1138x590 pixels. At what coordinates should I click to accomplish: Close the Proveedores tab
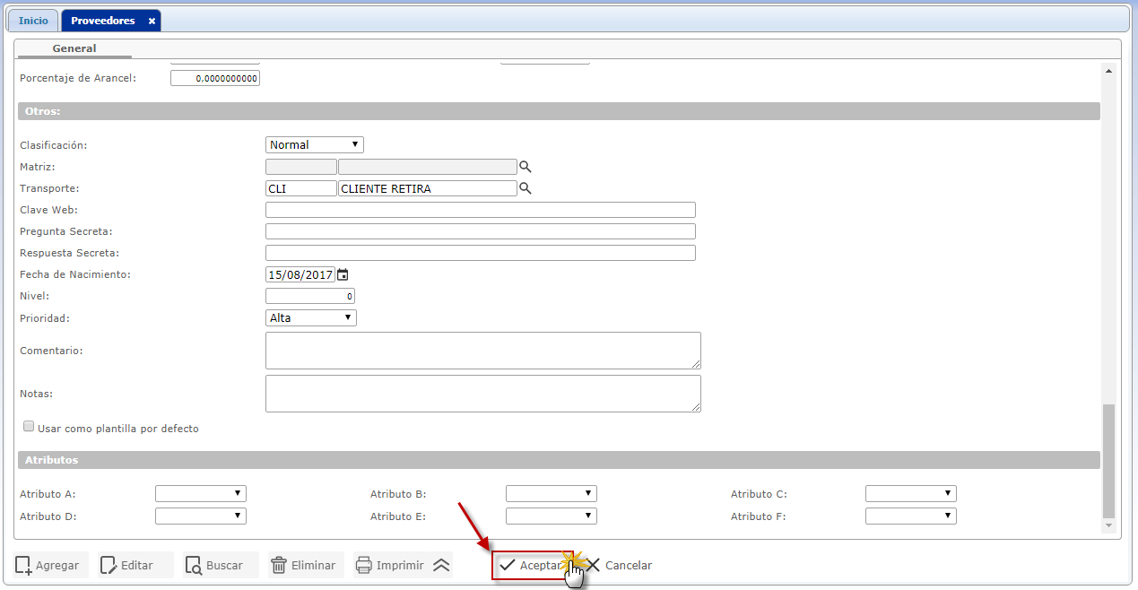point(152,21)
